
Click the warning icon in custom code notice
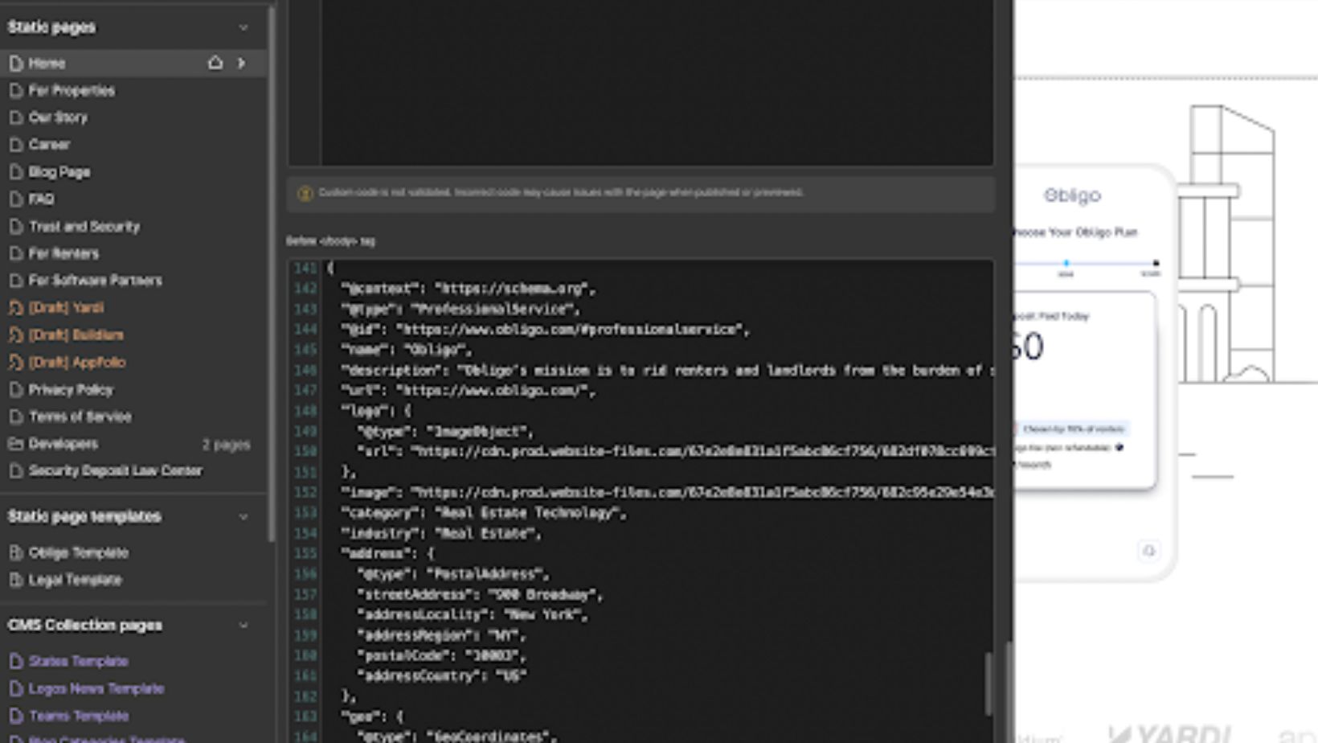click(305, 193)
